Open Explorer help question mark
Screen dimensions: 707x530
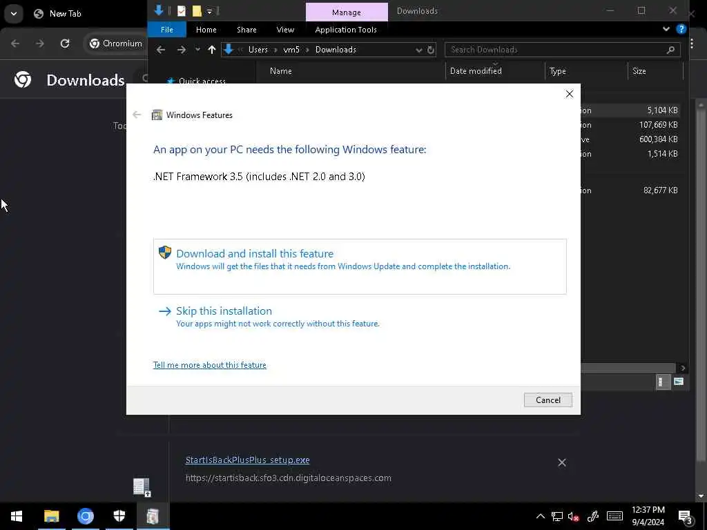click(681, 29)
